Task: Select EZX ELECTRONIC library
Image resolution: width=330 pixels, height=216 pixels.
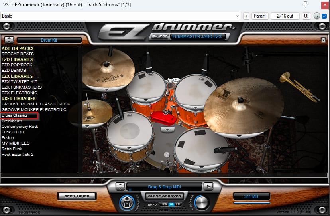Action: [x=20, y=93]
